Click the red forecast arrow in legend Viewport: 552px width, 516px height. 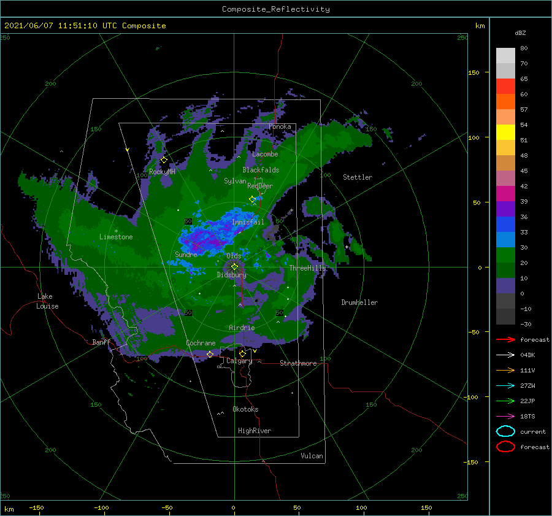click(x=505, y=339)
